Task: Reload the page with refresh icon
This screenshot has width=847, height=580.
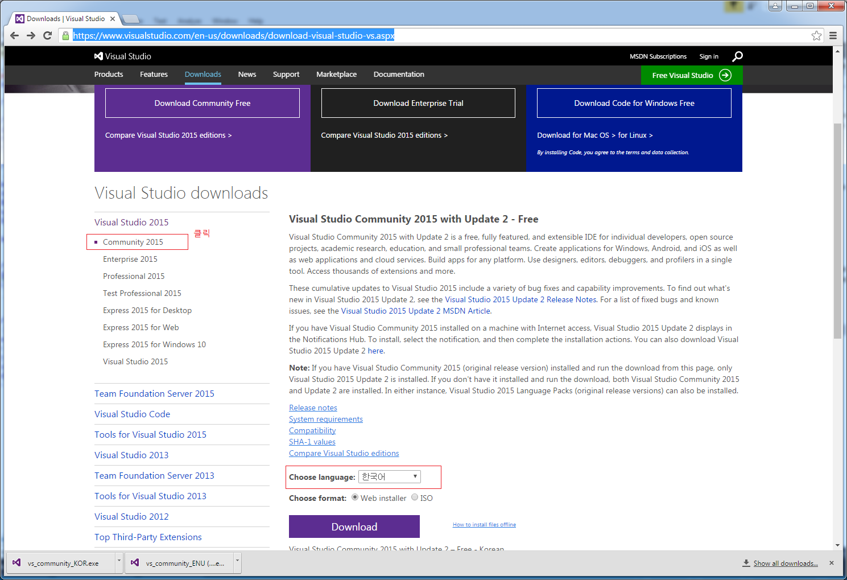Action: point(48,35)
